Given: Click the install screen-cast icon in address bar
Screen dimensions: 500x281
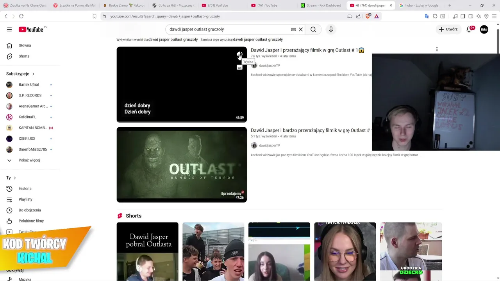Looking at the screenshot, I should (350, 16).
